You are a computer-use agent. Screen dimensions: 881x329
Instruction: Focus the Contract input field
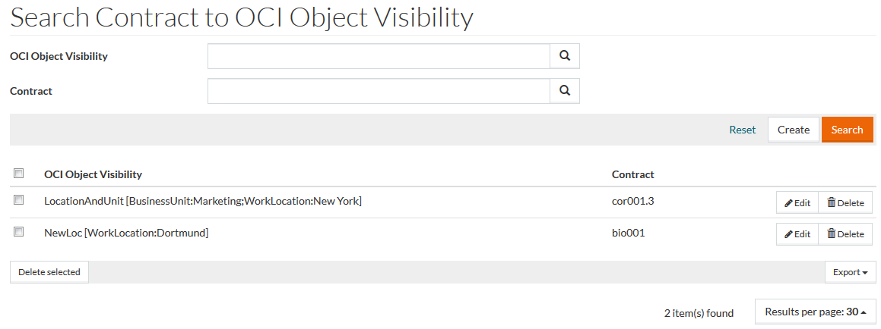379,91
